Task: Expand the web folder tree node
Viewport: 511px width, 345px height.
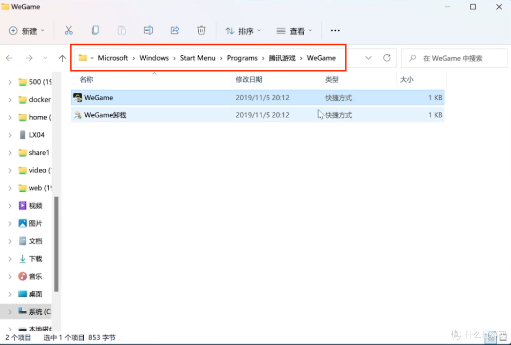Action: point(10,188)
